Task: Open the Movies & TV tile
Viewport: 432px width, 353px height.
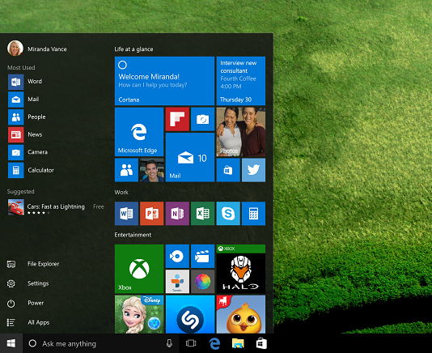Action: pos(202,256)
